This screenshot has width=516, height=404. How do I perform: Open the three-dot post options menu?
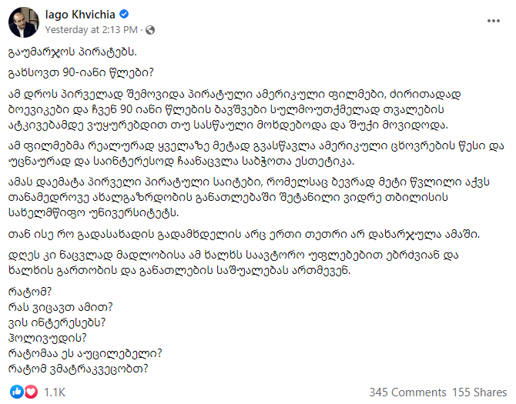pos(494,21)
